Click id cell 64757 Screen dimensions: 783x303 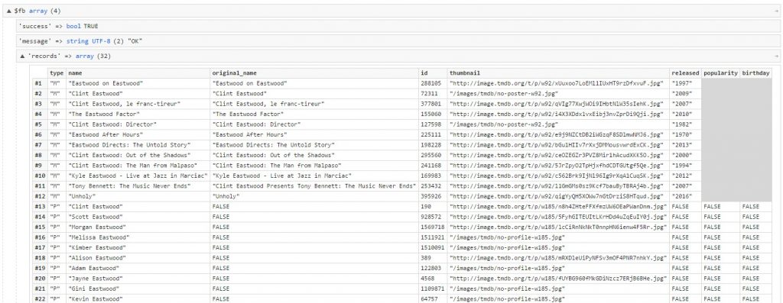pyautogui.click(x=433, y=298)
